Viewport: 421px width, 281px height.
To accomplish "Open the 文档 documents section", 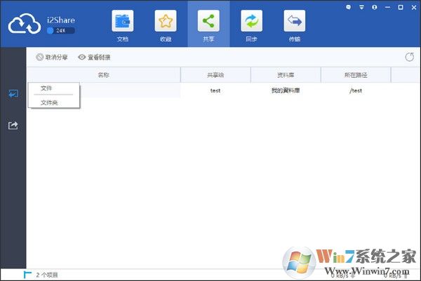I will pyautogui.click(x=122, y=26).
